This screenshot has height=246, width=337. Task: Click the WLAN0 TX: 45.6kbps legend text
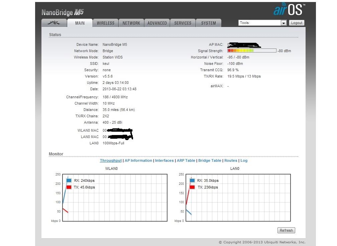pos(84,187)
